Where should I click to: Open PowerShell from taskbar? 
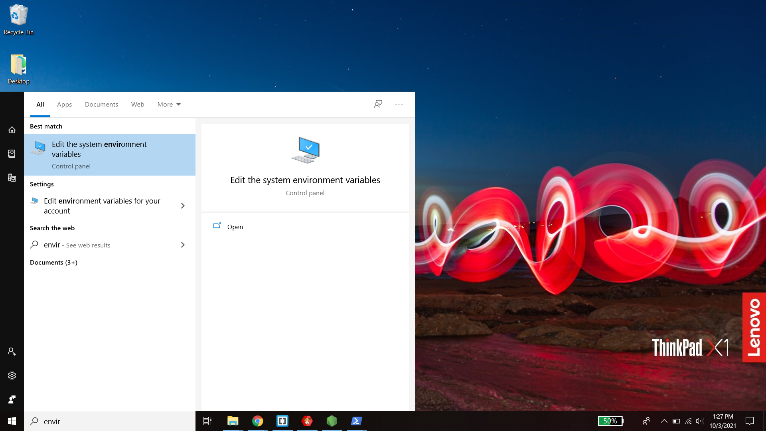click(x=356, y=421)
